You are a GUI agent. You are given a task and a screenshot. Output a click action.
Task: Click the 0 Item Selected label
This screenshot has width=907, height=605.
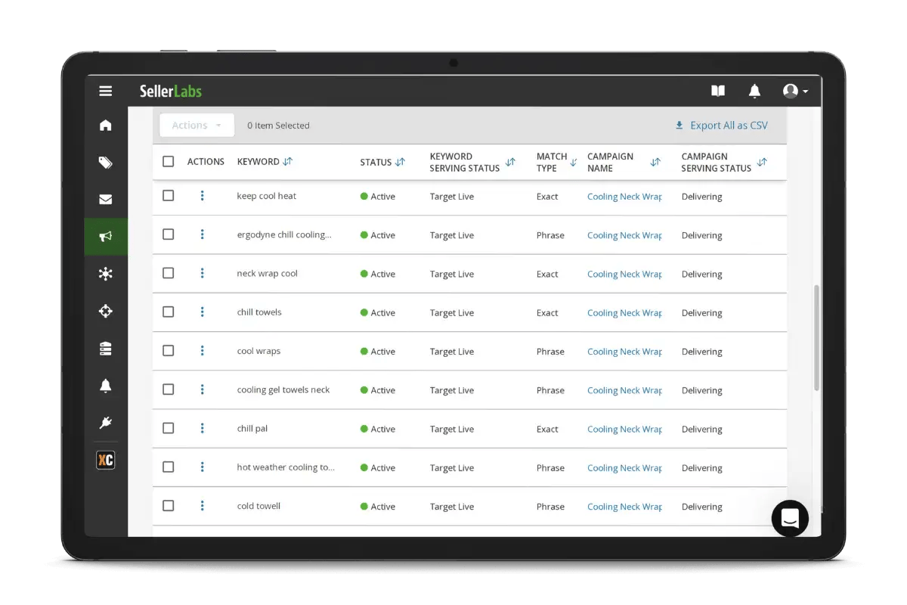pos(278,126)
